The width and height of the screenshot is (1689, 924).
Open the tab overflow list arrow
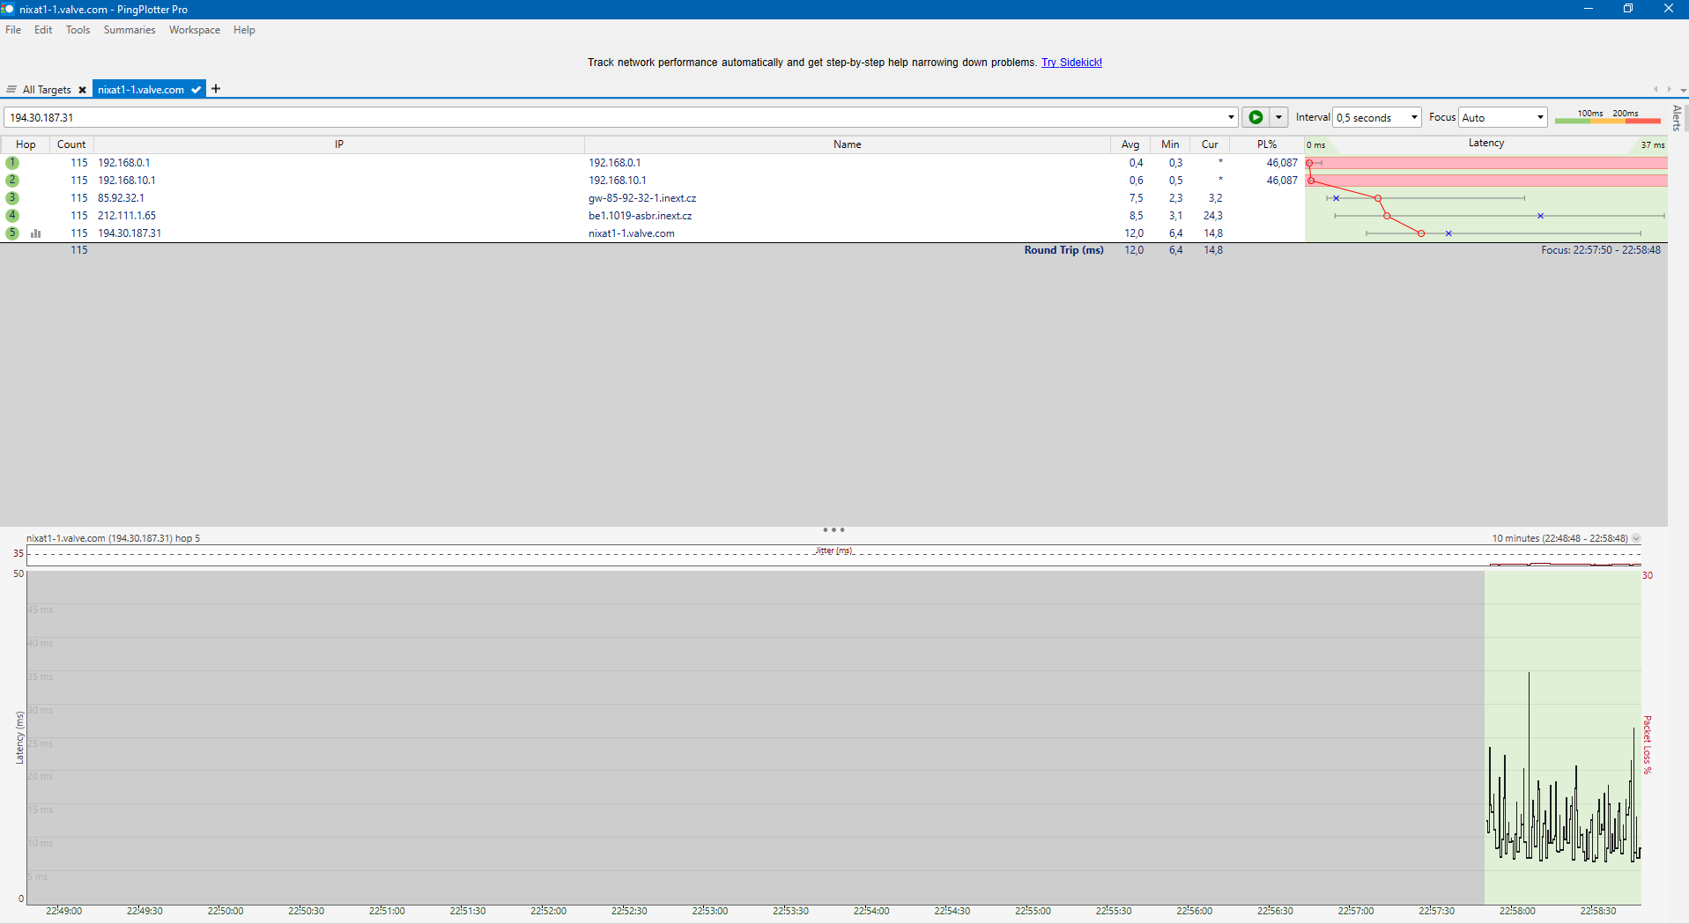1683,90
